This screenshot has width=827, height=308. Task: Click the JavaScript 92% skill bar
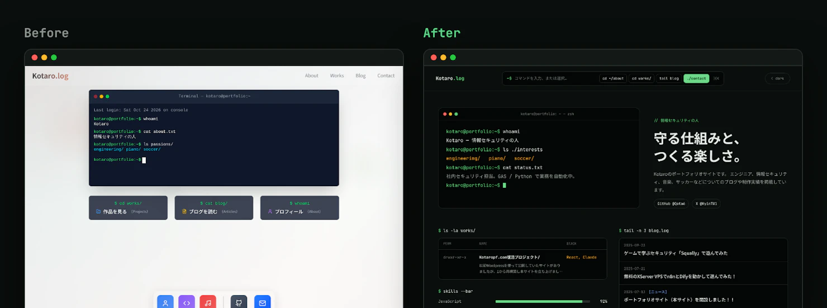[x=542, y=301]
